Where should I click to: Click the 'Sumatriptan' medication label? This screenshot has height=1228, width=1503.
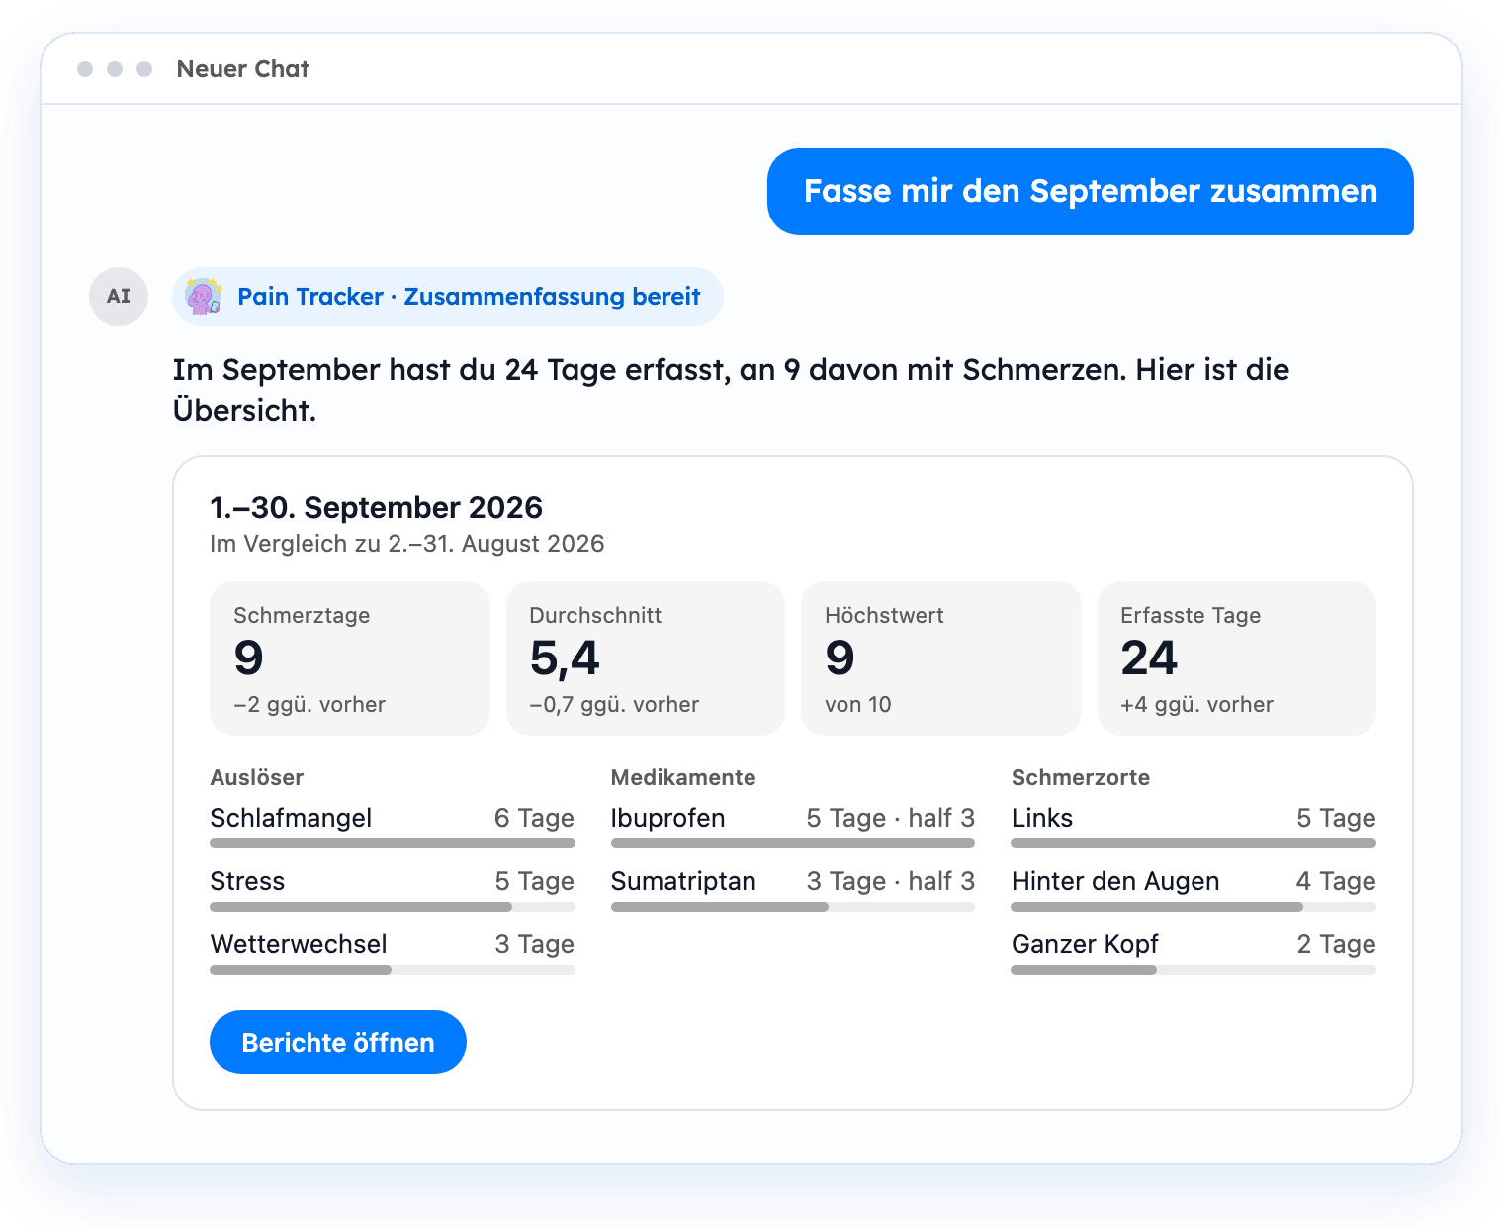[683, 881]
